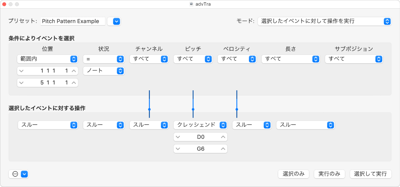This screenshot has width=400, height=187.
Task: Increase the D0 pitch value with up arrow
Action: click(224, 137)
